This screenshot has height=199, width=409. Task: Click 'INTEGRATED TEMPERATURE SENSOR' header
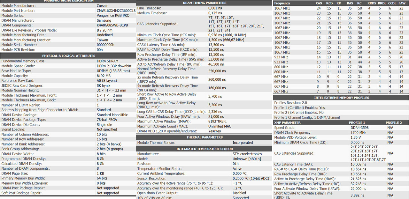click(x=204, y=149)
